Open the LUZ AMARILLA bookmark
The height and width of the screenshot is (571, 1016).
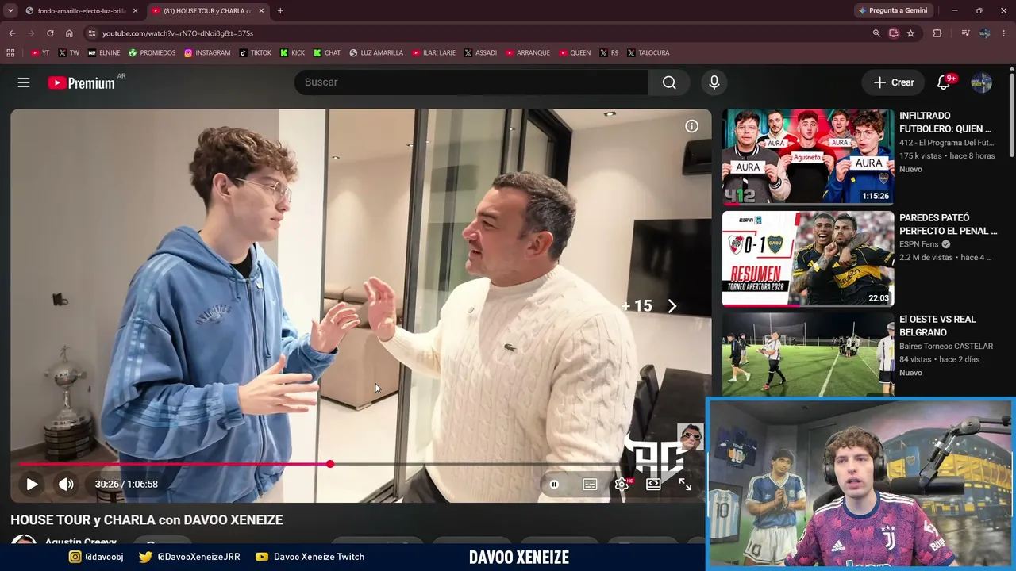(x=376, y=53)
